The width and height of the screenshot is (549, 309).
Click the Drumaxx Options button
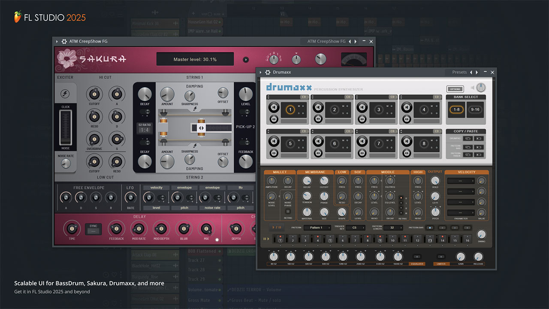[455, 89]
